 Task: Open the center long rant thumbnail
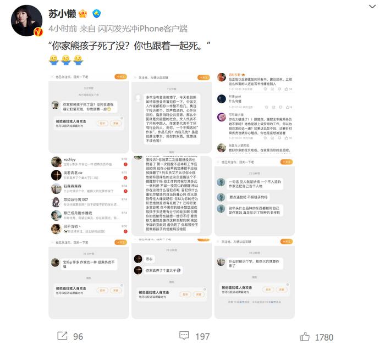pyautogui.click(x=172, y=196)
